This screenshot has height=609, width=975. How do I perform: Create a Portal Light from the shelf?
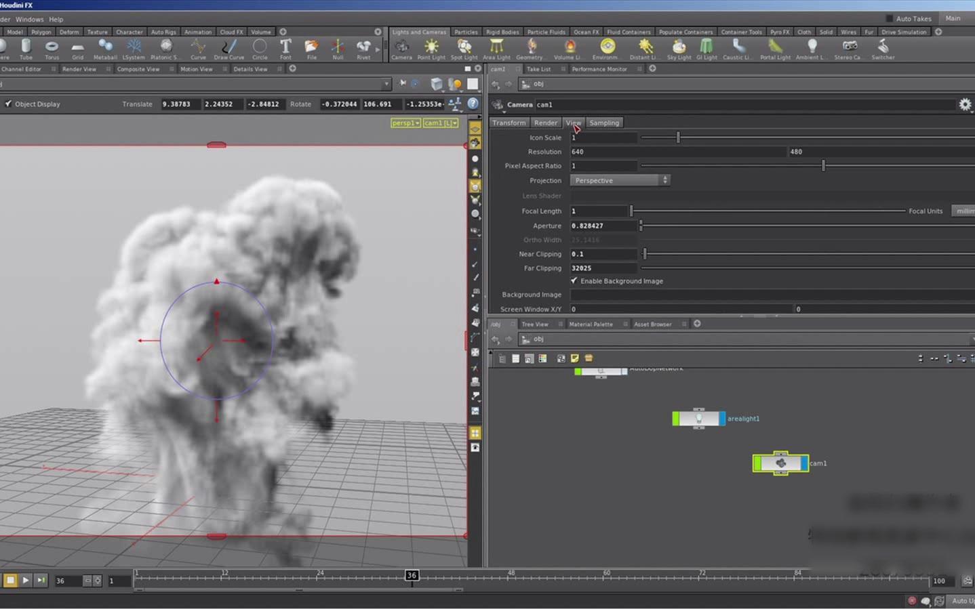(x=775, y=49)
